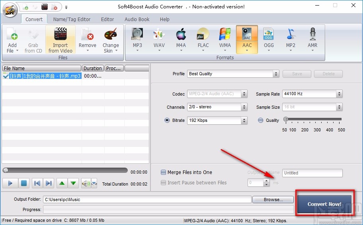Click the Browse... button
This screenshot has width=363, height=225.
click(273, 200)
